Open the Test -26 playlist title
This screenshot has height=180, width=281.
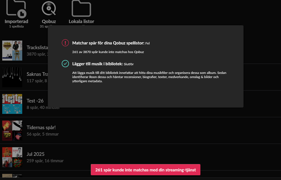[x=35, y=101]
